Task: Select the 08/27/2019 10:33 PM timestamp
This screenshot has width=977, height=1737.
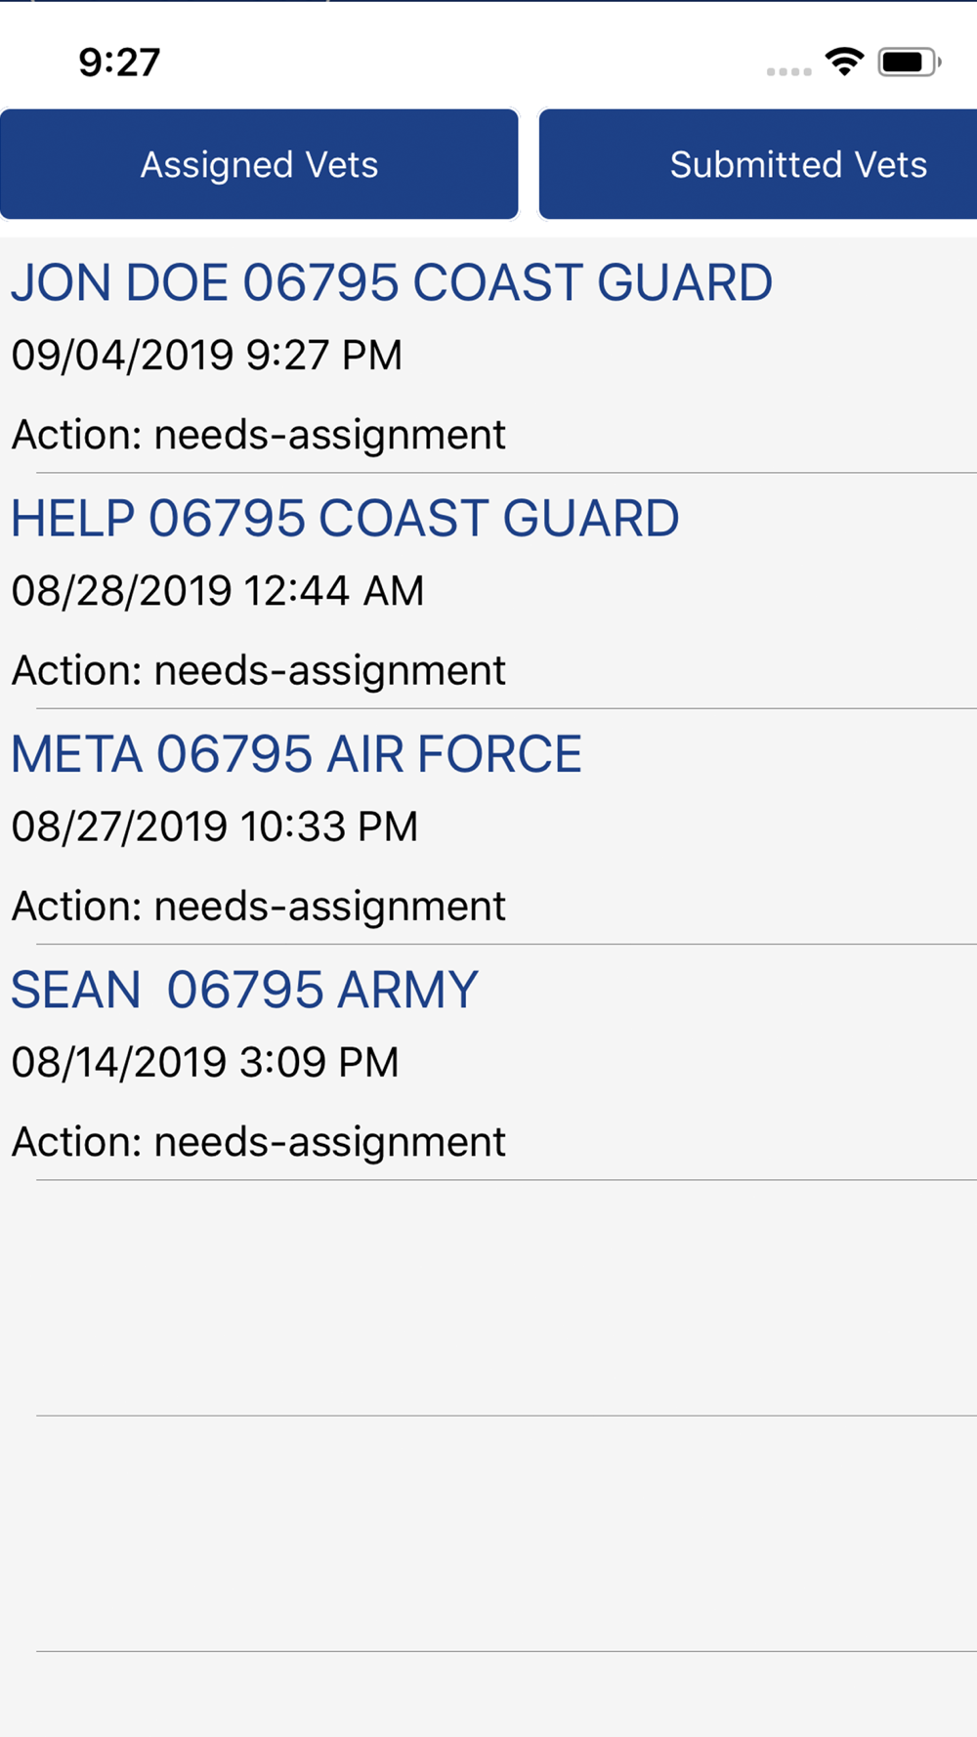Action: click(214, 826)
